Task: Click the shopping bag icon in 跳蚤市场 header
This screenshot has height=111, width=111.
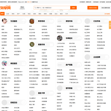Action: (51, 45)
